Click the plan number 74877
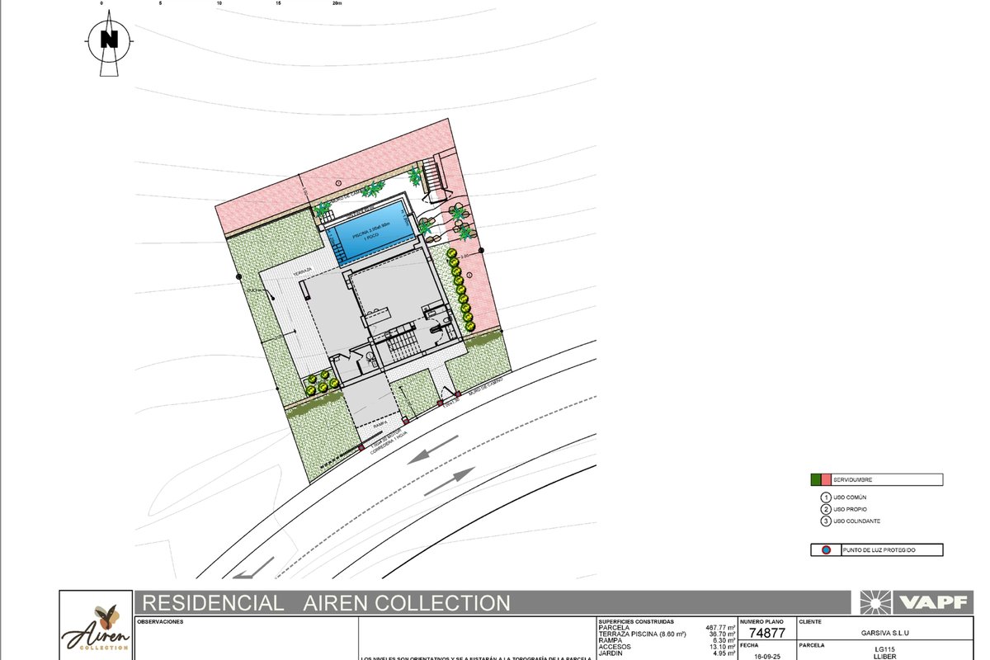 pyautogui.click(x=767, y=633)
